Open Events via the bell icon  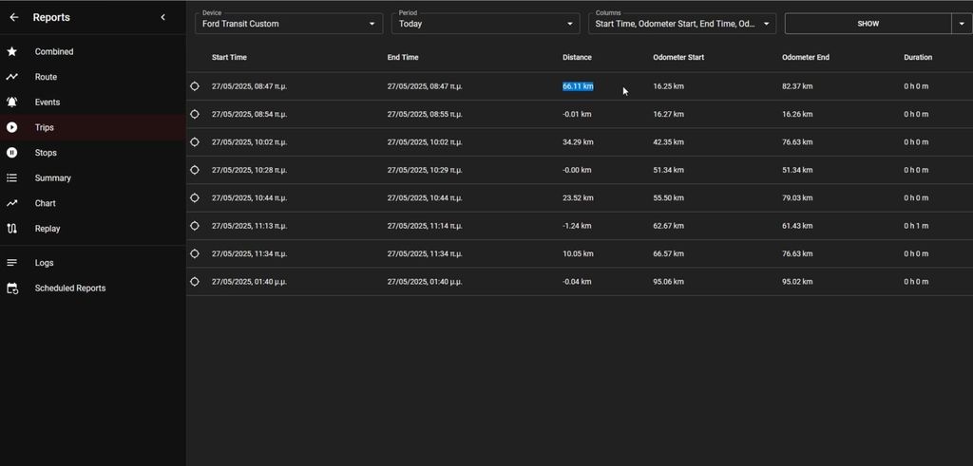(x=12, y=102)
